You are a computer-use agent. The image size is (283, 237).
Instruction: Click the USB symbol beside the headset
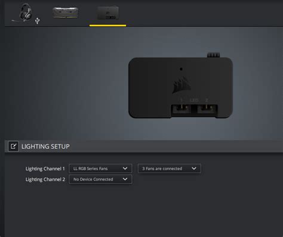pos(37,21)
